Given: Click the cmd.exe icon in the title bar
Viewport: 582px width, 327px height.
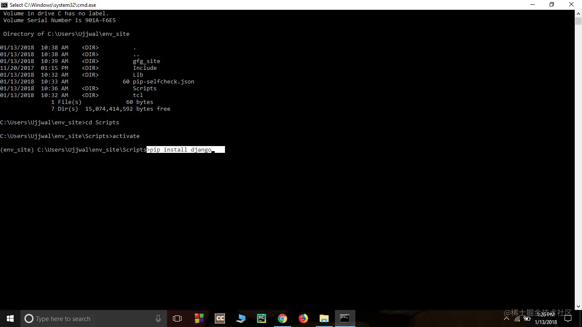Looking at the screenshot, I should coord(4,5).
